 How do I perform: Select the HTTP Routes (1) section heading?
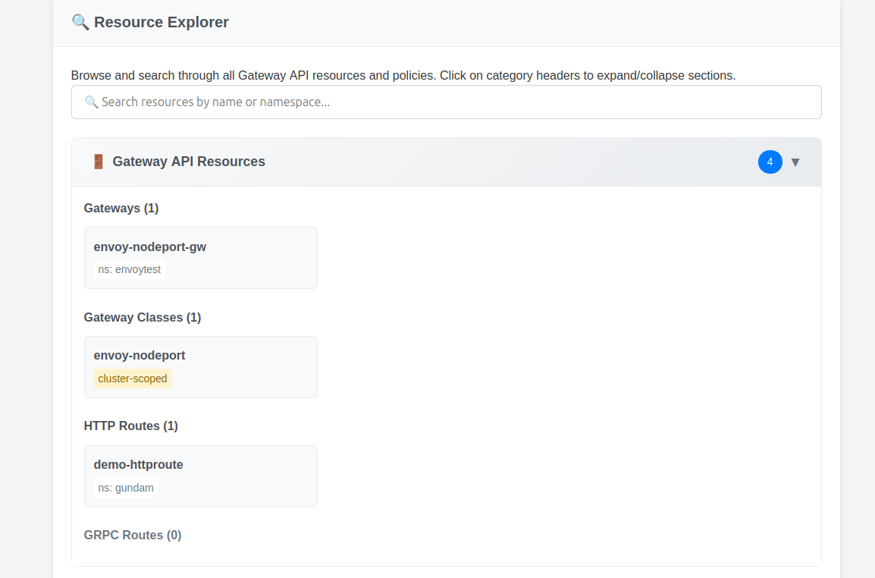click(x=130, y=426)
